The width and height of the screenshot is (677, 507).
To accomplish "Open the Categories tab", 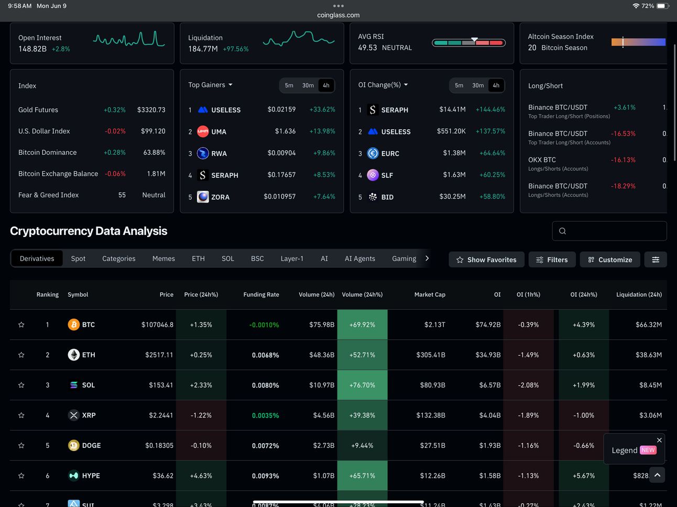I will [119, 258].
